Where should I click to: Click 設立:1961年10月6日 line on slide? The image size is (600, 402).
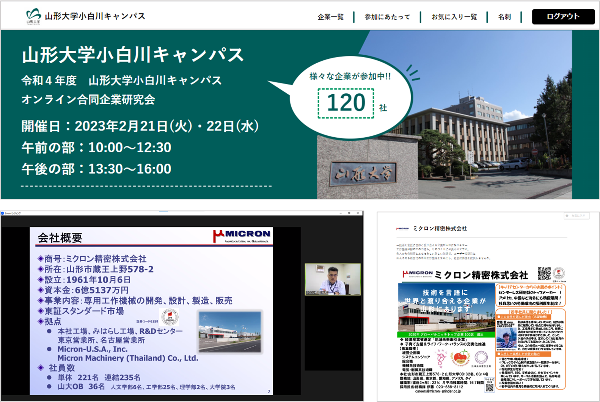84,280
